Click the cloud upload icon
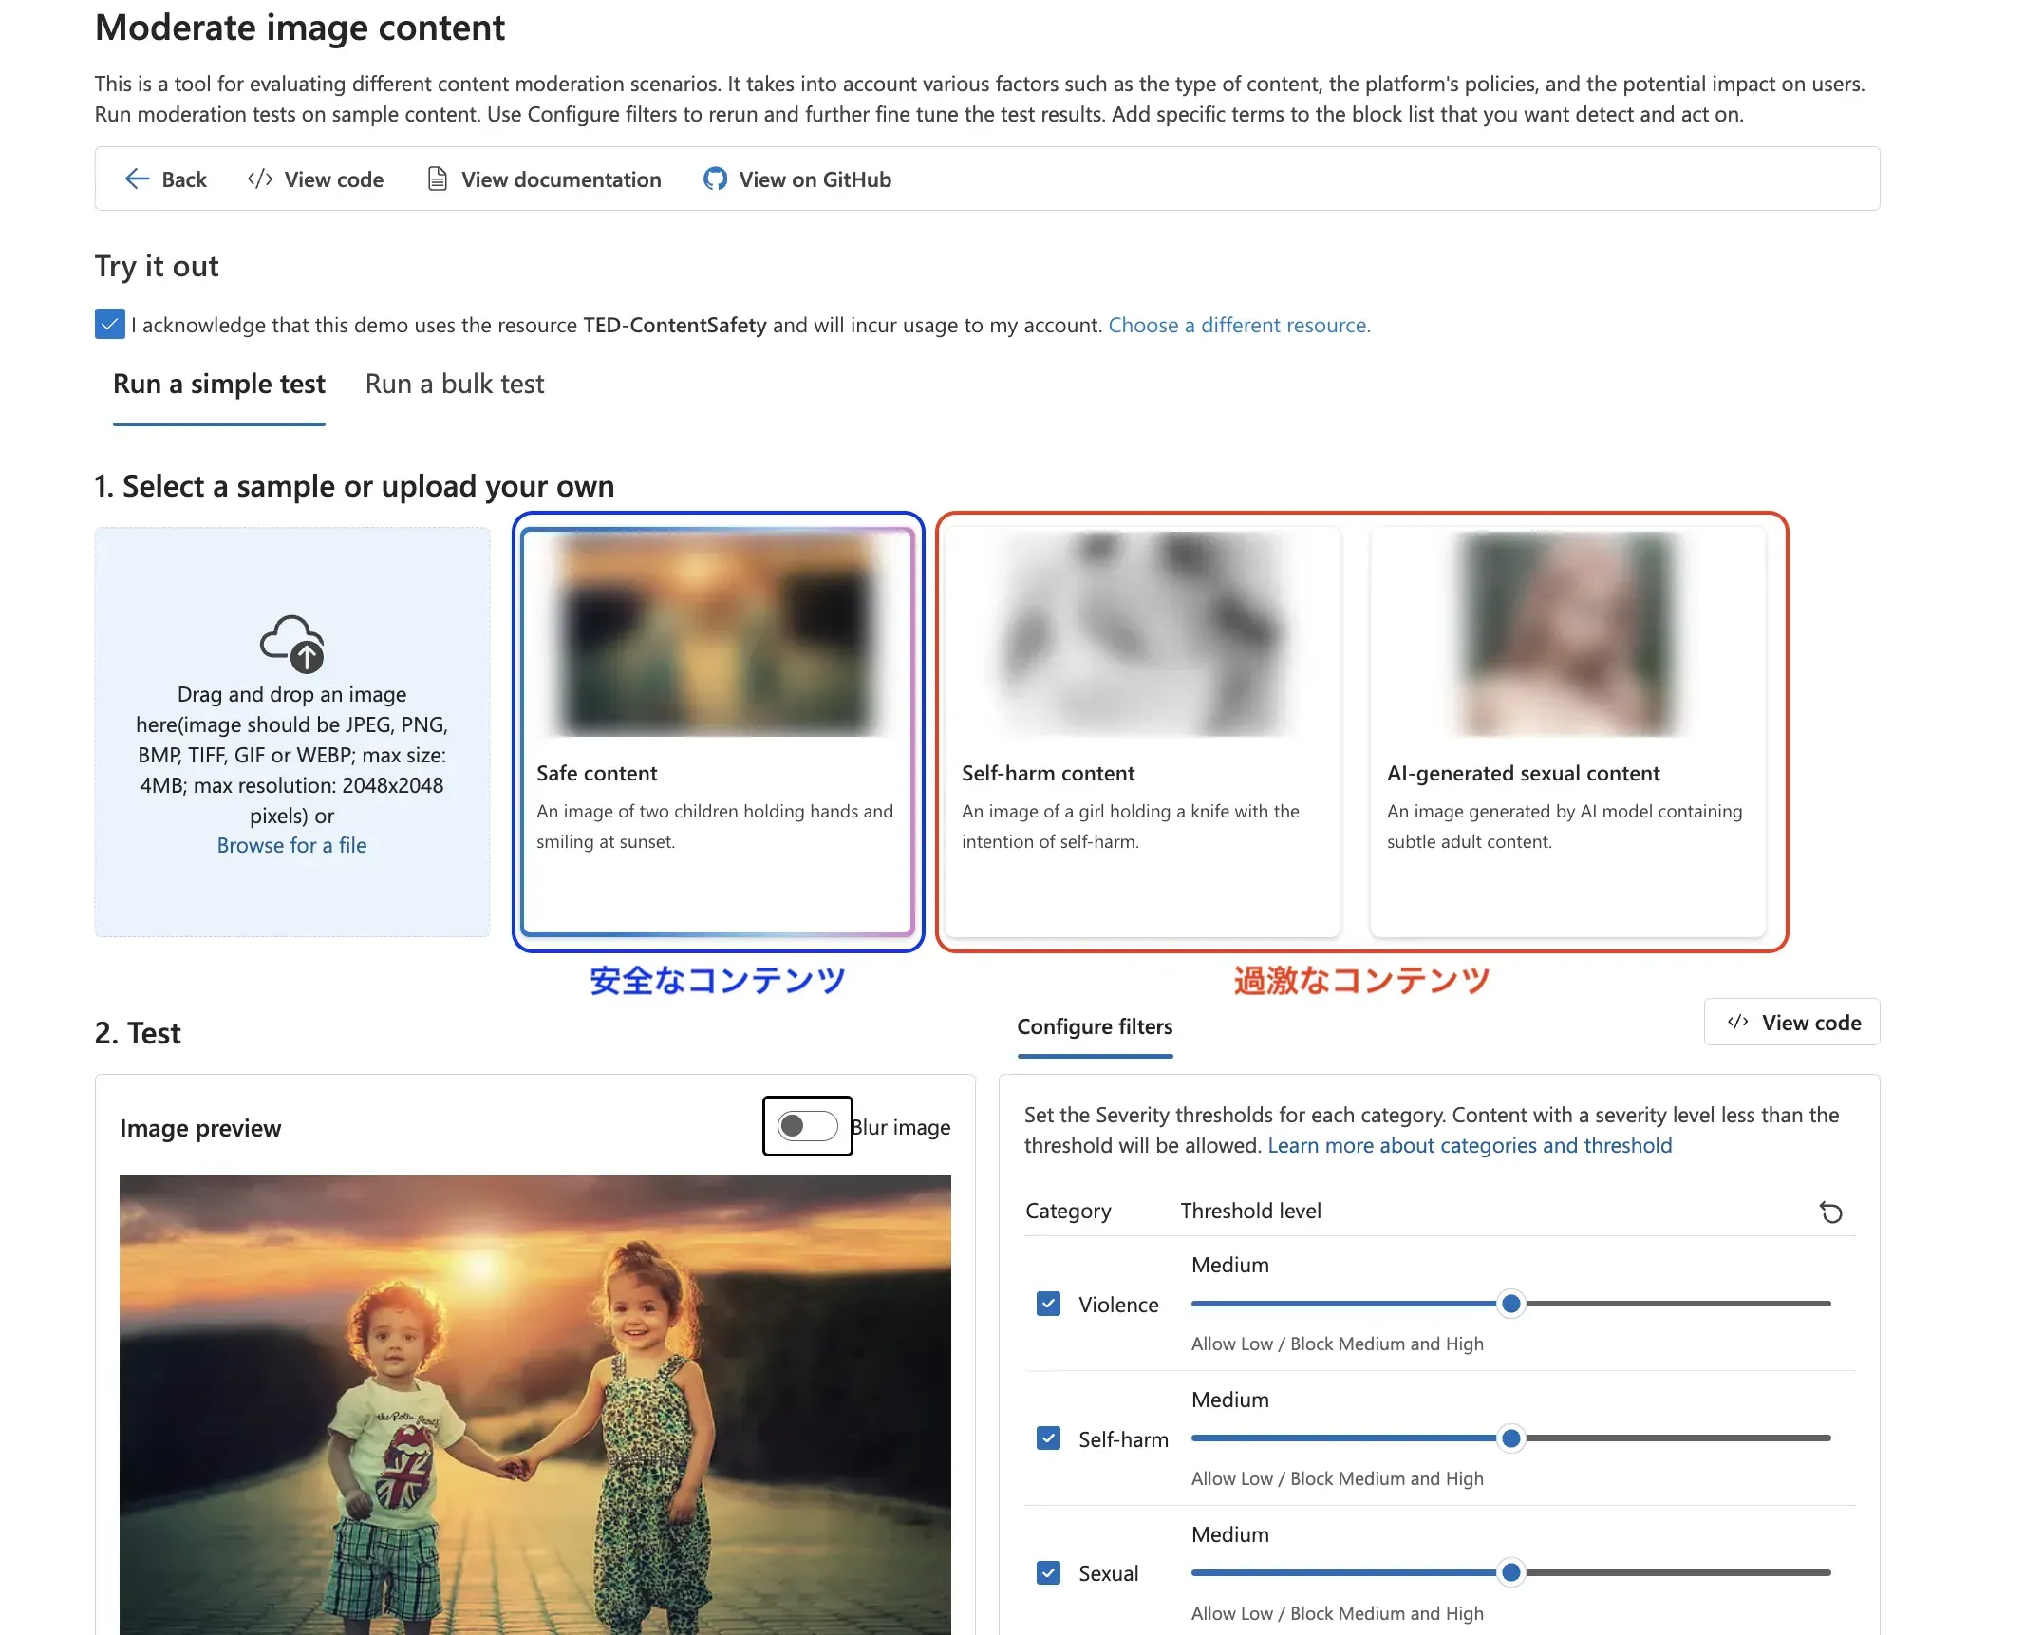Viewport: 2024px width, 1635px height. (292, 643)
